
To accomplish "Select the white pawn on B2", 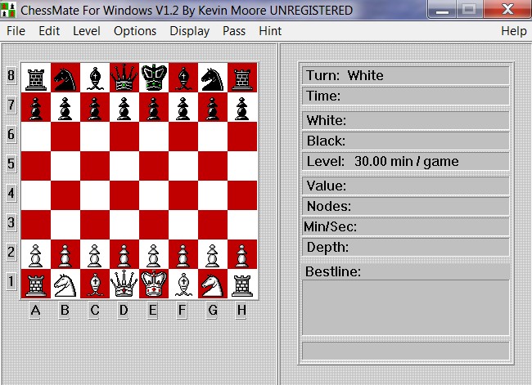I will pos(65,254).
